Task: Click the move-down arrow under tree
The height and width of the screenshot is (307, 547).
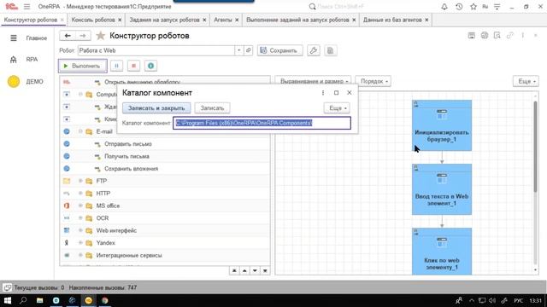Action: [255, 270]
